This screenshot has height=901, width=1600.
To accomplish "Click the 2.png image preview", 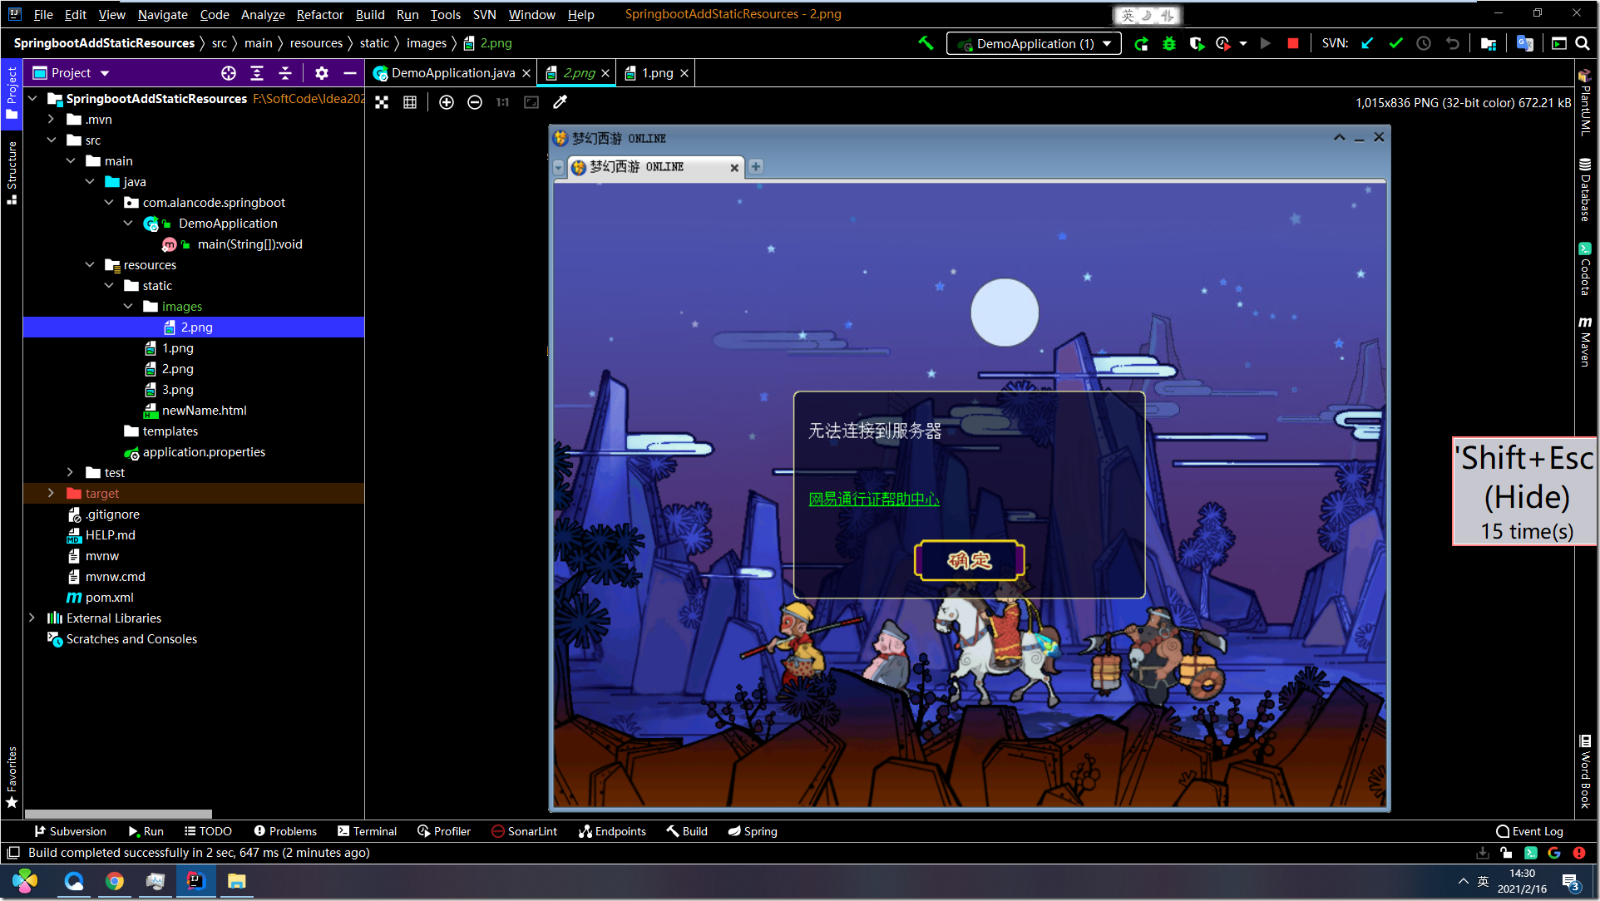I will (970, 468).
